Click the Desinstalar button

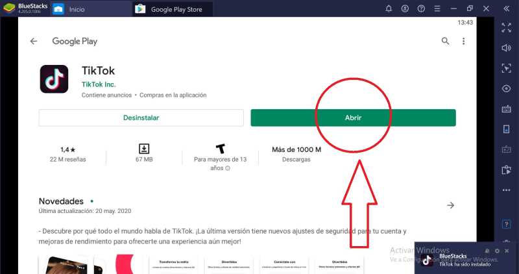[141, 118]
